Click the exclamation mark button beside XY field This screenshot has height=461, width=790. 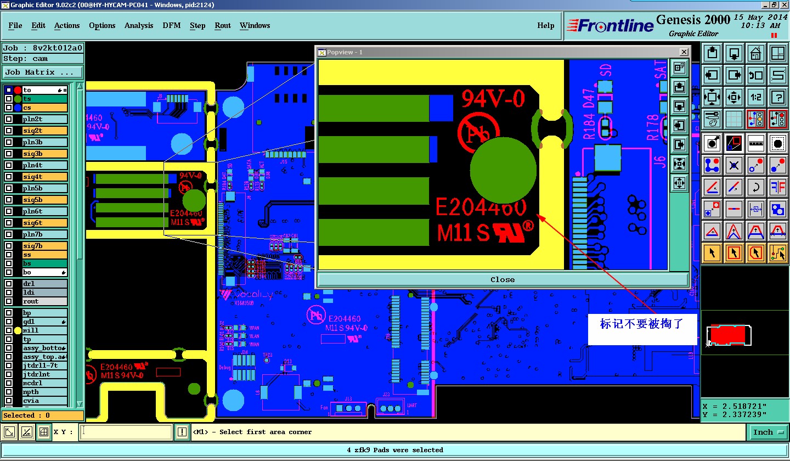point(183,432)
